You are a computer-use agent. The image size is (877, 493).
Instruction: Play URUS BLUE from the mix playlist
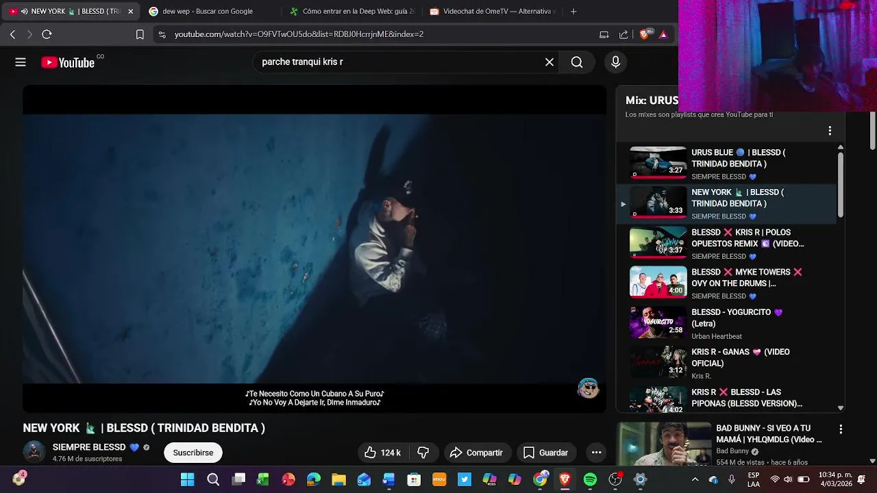pyautogui.click(x=726, y=164)
